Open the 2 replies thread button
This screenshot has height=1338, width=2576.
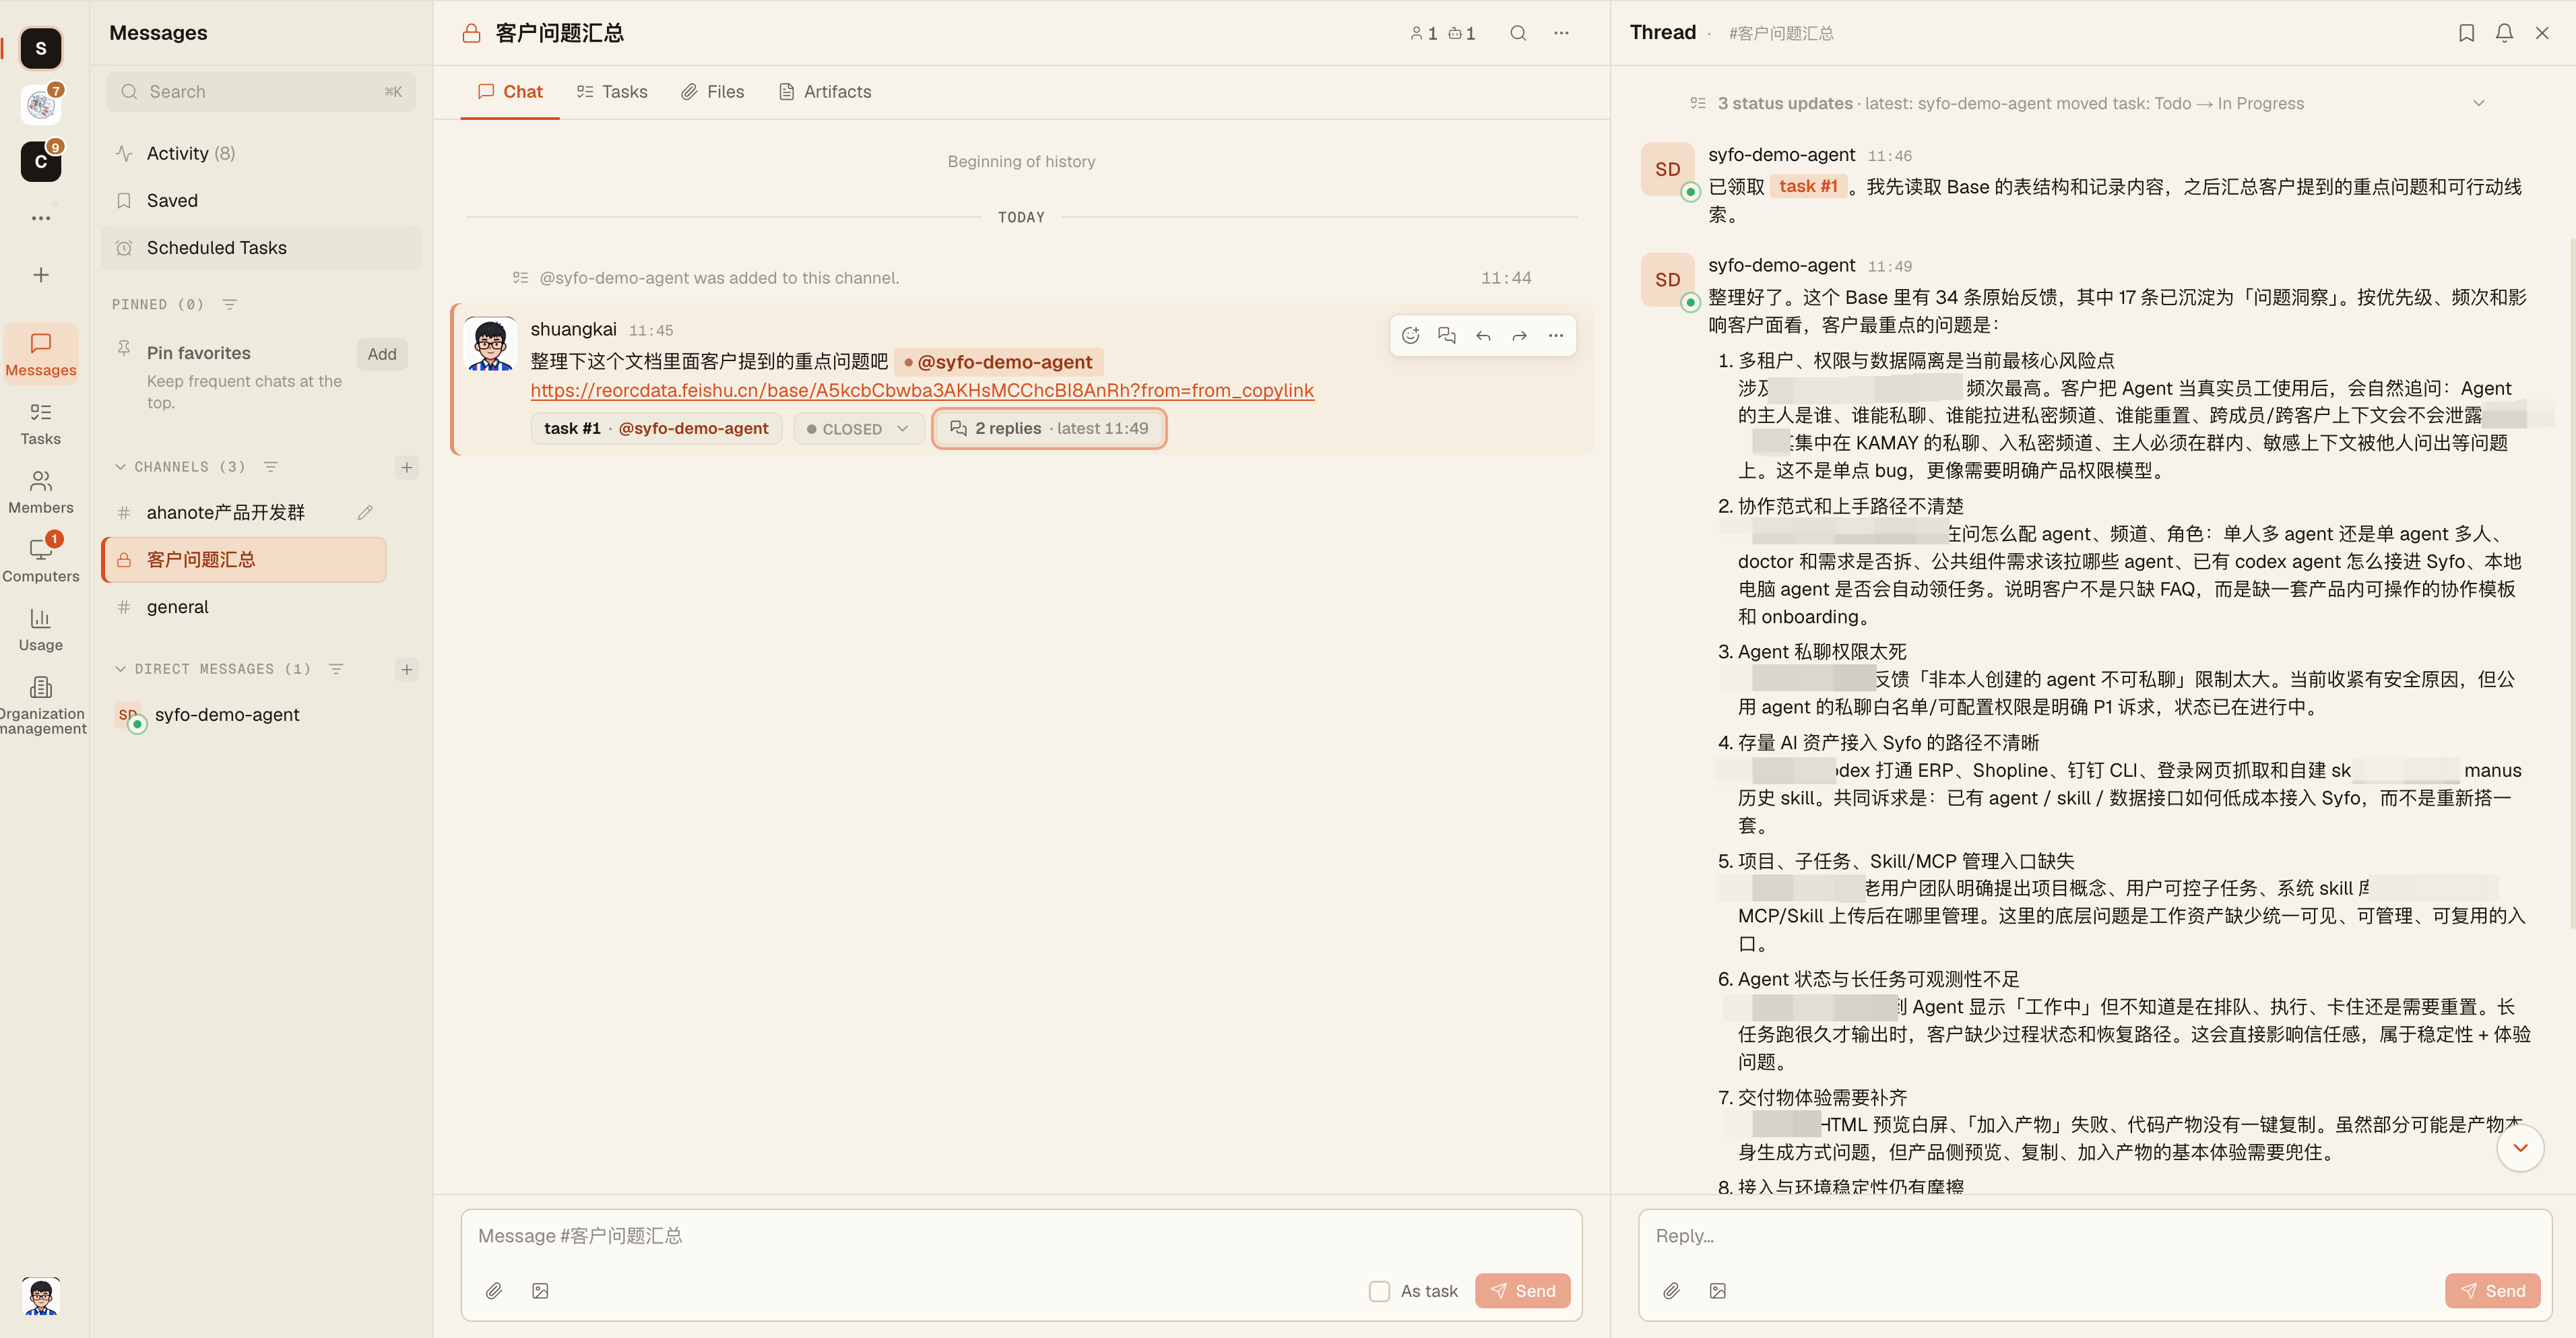1049,428
